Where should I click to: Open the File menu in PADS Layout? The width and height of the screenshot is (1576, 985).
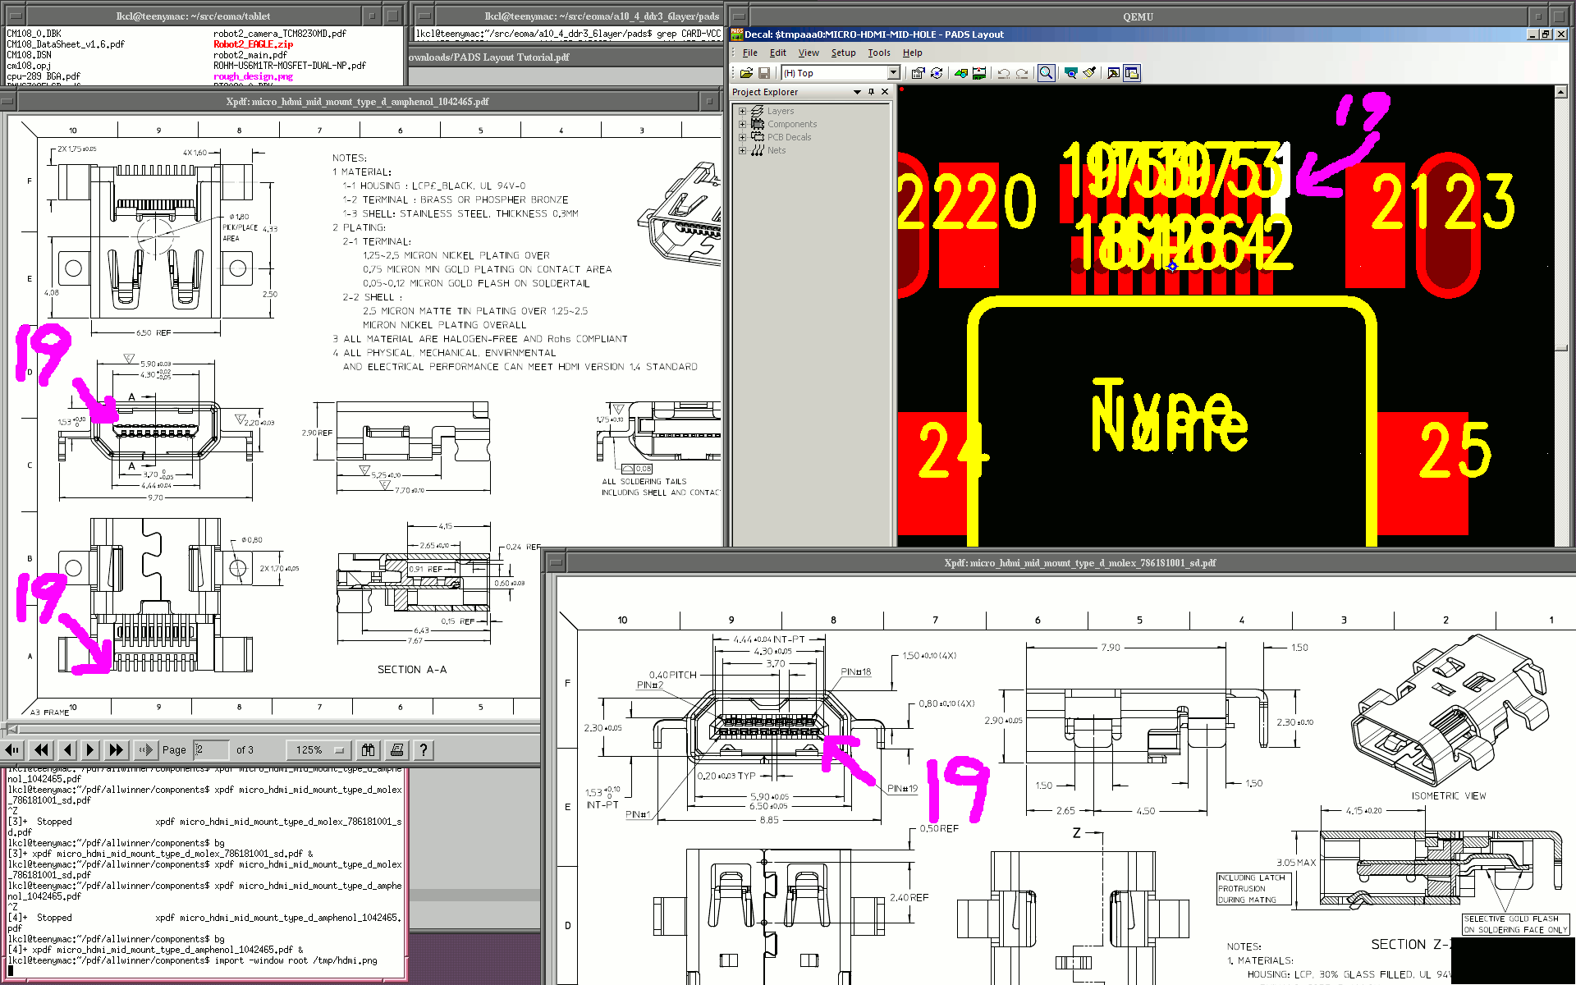coord(750,53)
